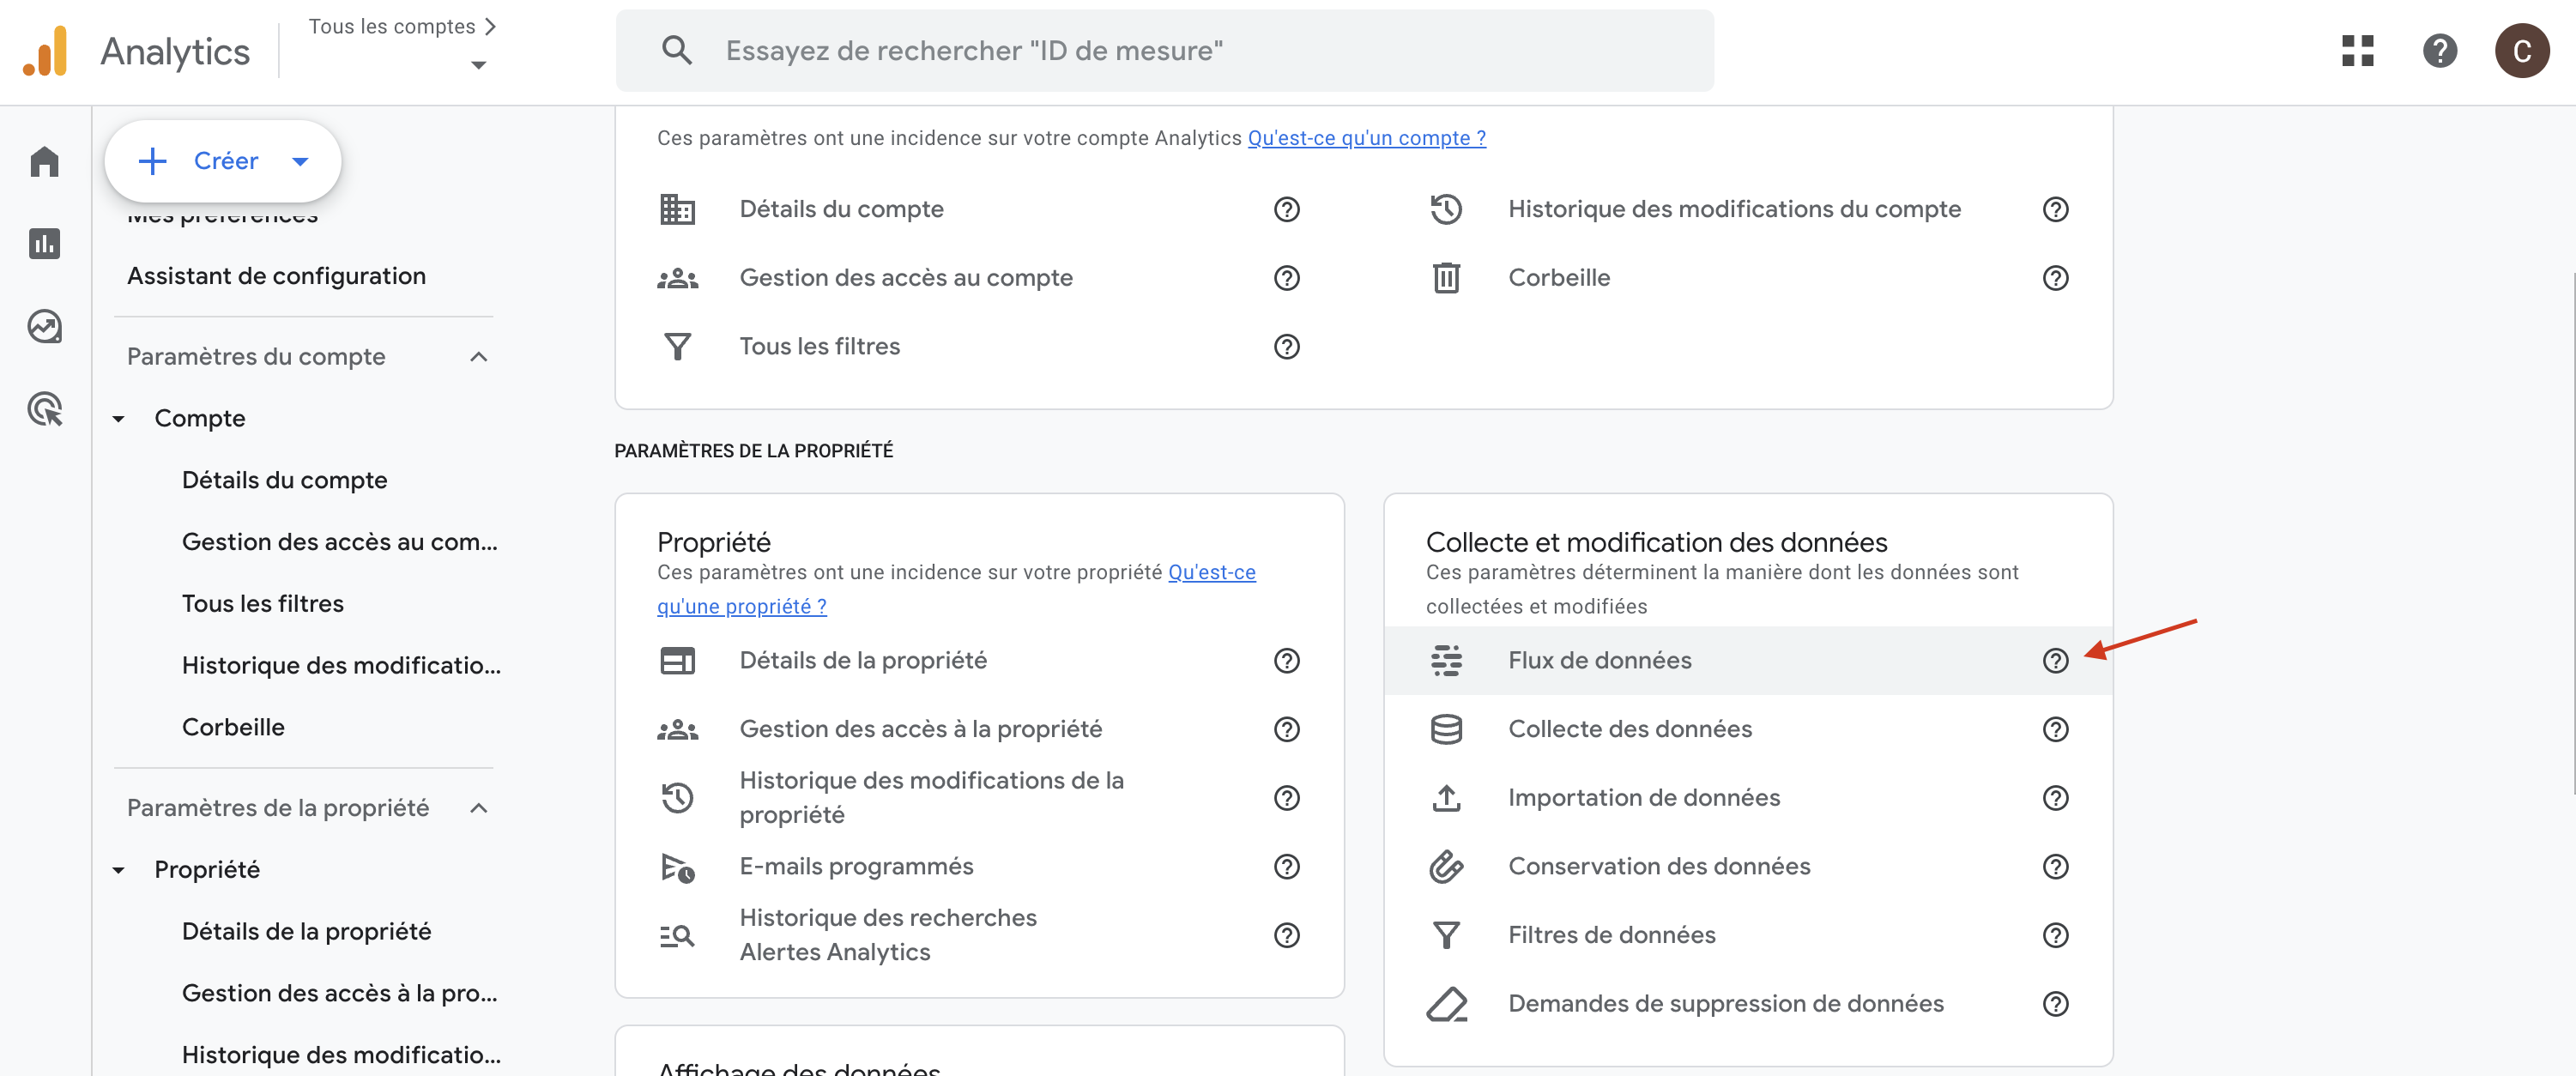Open the Explore icon in the sidebar
Image resolution: width=2576 pixels, height=1076 pixels.
click(x=44, y=326)
